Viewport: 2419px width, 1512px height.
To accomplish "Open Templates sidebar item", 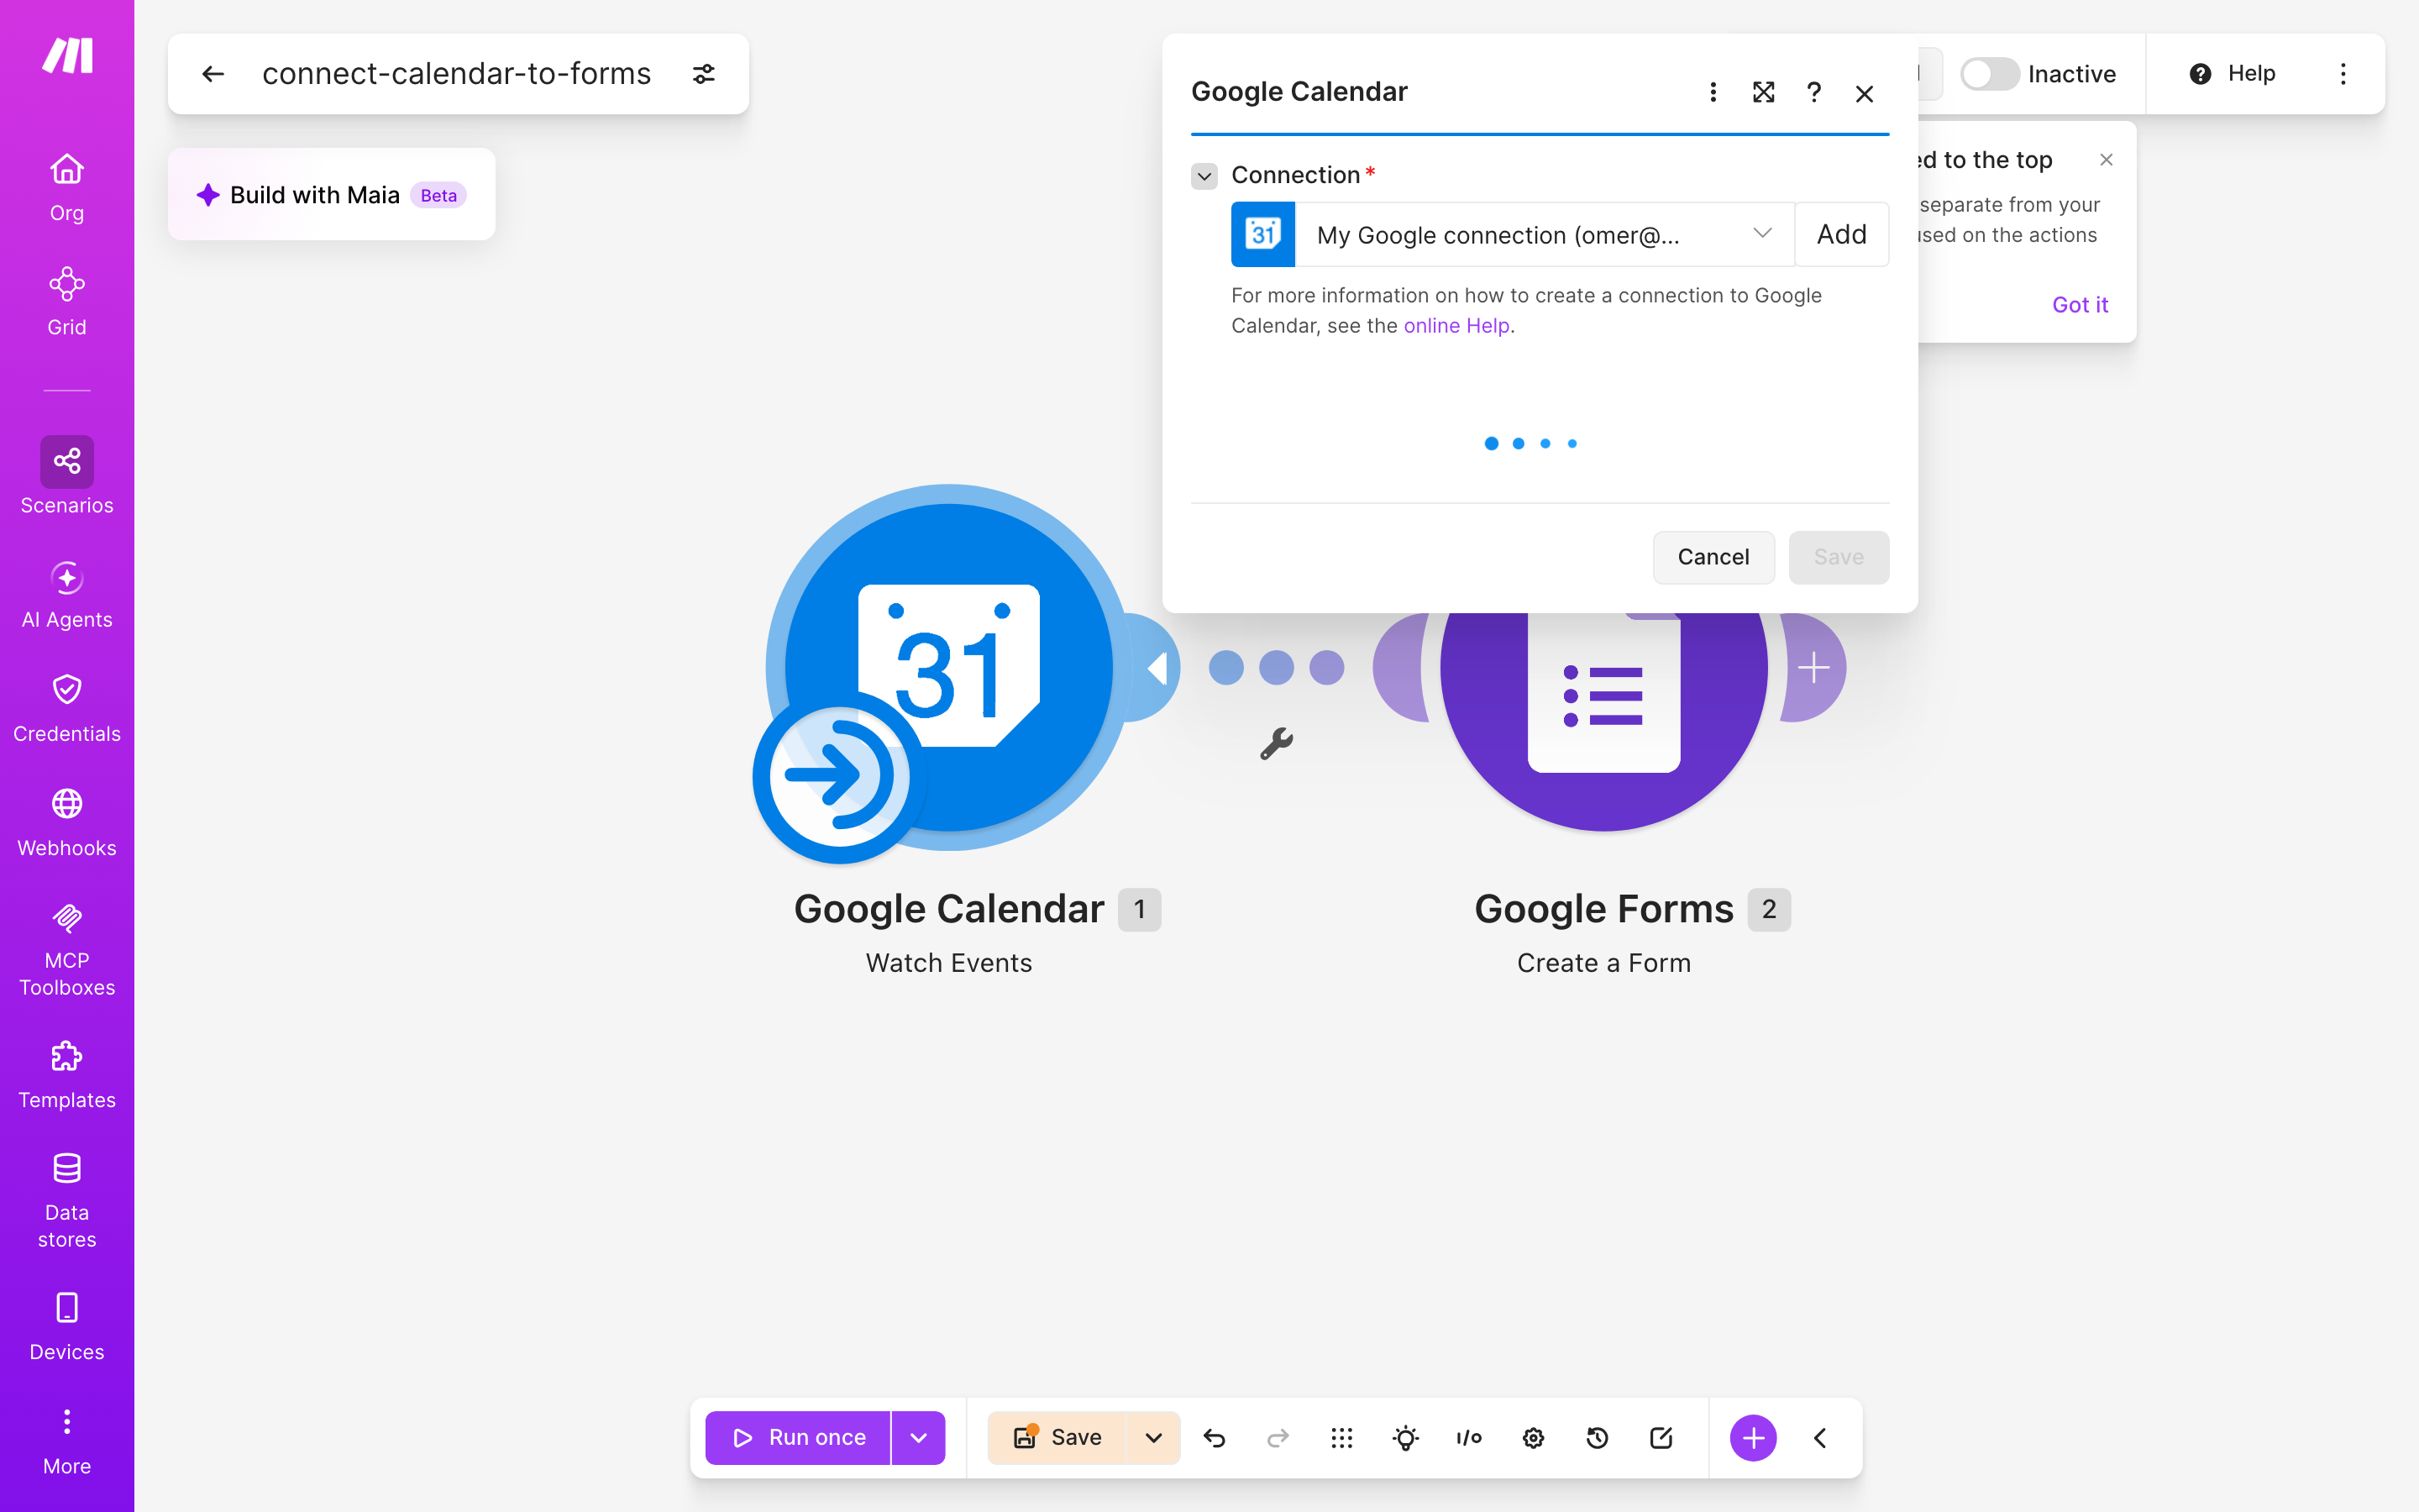I will 67,1075.
